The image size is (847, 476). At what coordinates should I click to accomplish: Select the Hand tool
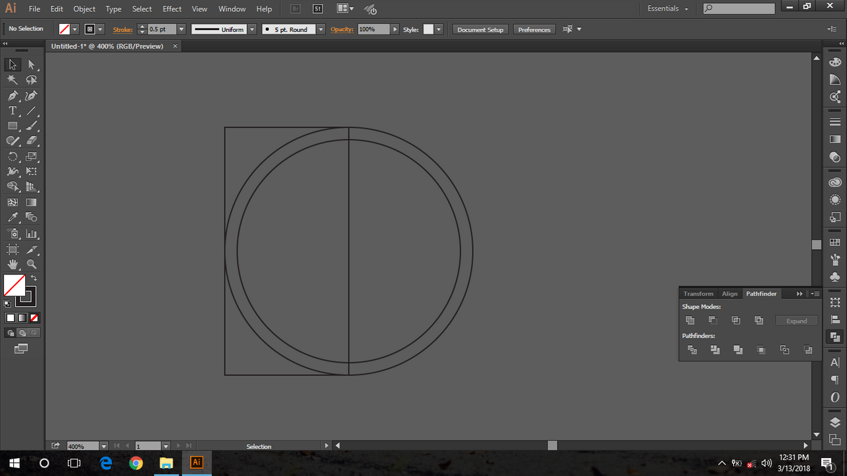(13, 264)
